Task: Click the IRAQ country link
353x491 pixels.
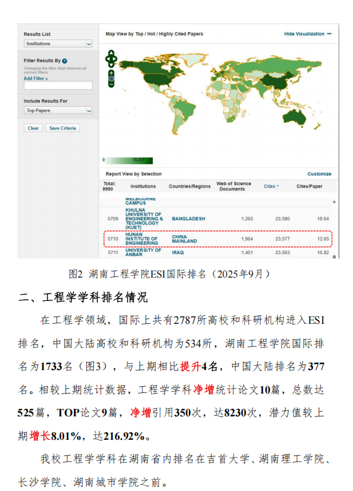Action: coord(178,252)
